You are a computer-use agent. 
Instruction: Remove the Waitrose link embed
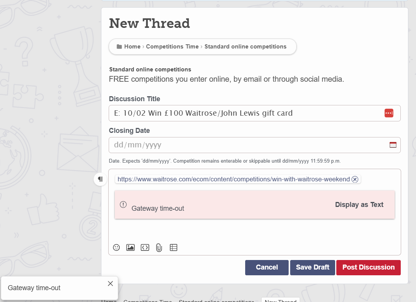(x=355, y=179)
